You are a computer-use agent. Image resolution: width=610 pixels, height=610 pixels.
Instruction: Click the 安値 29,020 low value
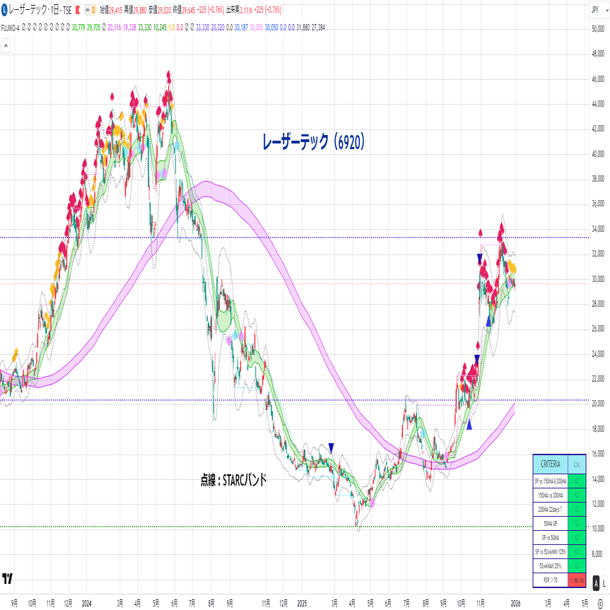pyautogui.click(x=160, y=10)
